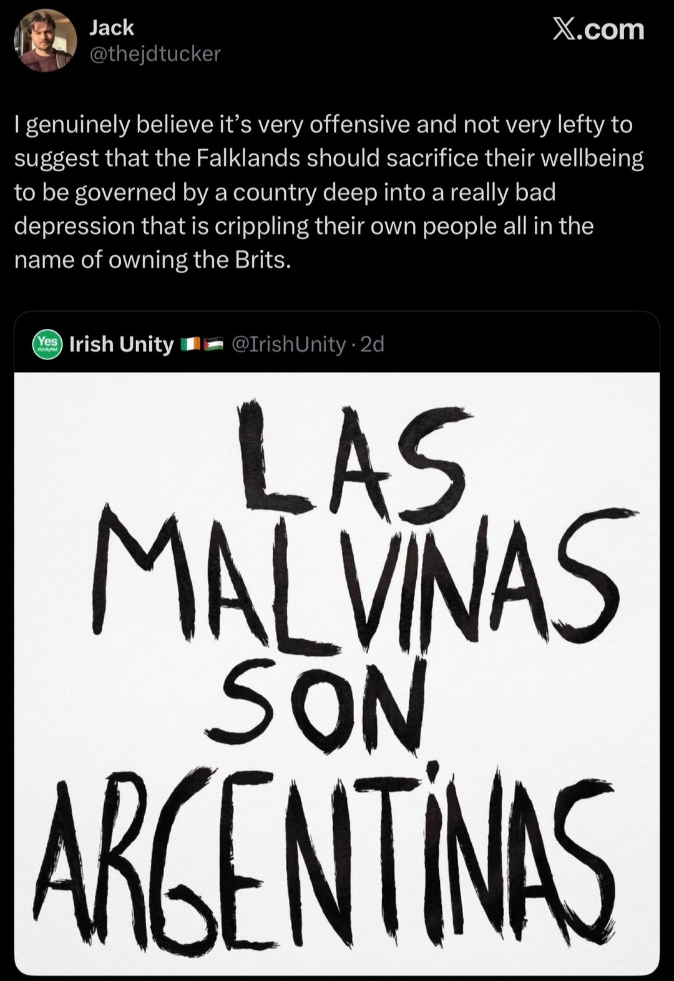Screen dimensions: 674x981
Task: Select the phrase owning the in the tweet's last line
Action: point(170,260)
